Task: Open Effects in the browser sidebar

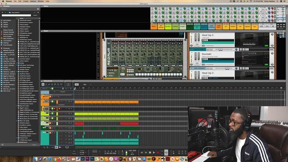Action: 5,22
